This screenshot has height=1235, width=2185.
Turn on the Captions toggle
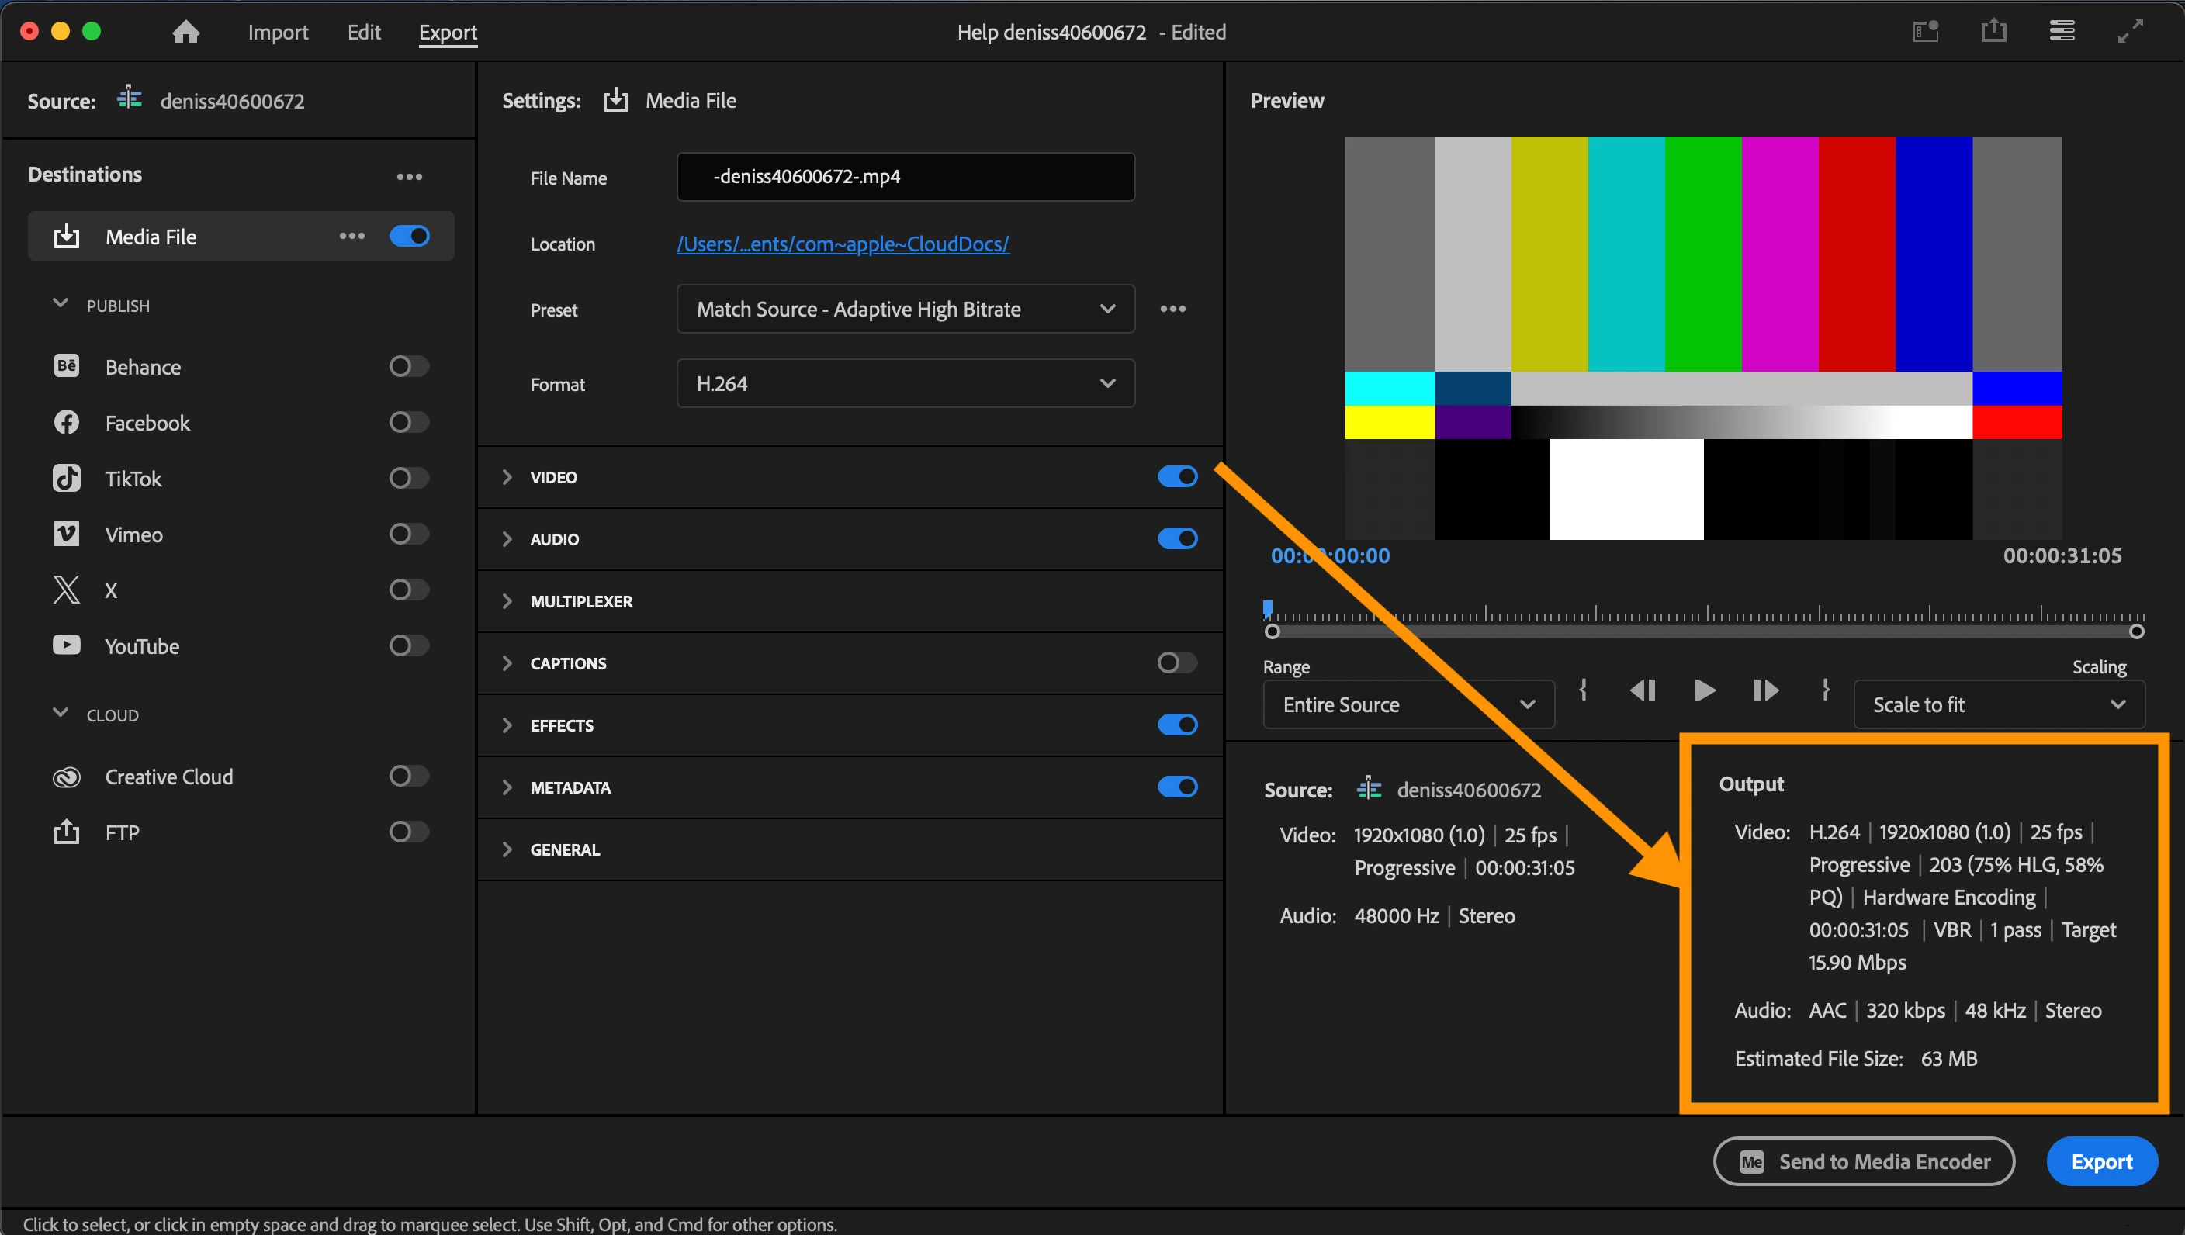(1176, 662)
